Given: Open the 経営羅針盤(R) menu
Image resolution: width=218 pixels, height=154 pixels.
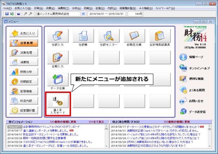Looking at the screenshot, I should tap(128, 8).
